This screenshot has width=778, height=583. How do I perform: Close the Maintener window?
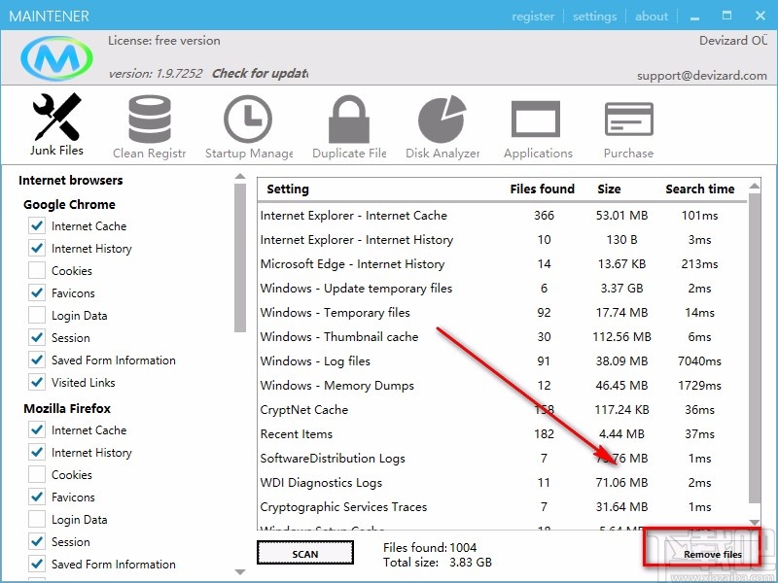click(760, 16)
